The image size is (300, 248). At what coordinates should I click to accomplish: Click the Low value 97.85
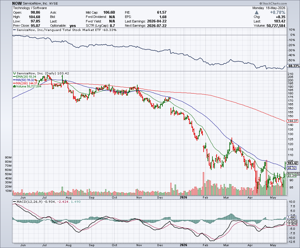pos(35,21)
